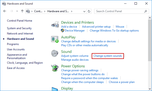The width and height of the screenshot is (152, 91).
Task: Click Change system sounds
Action: point(108,56)
